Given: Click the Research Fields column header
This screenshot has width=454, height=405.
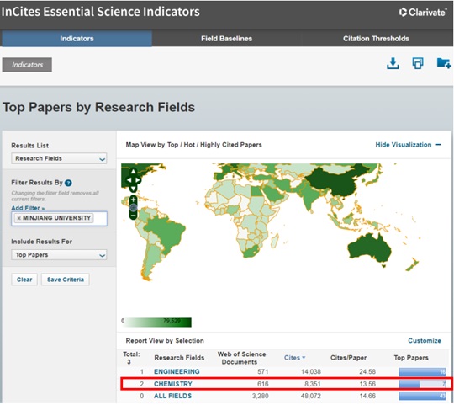Looking at the screenshot, I should (x=179, y=358).
